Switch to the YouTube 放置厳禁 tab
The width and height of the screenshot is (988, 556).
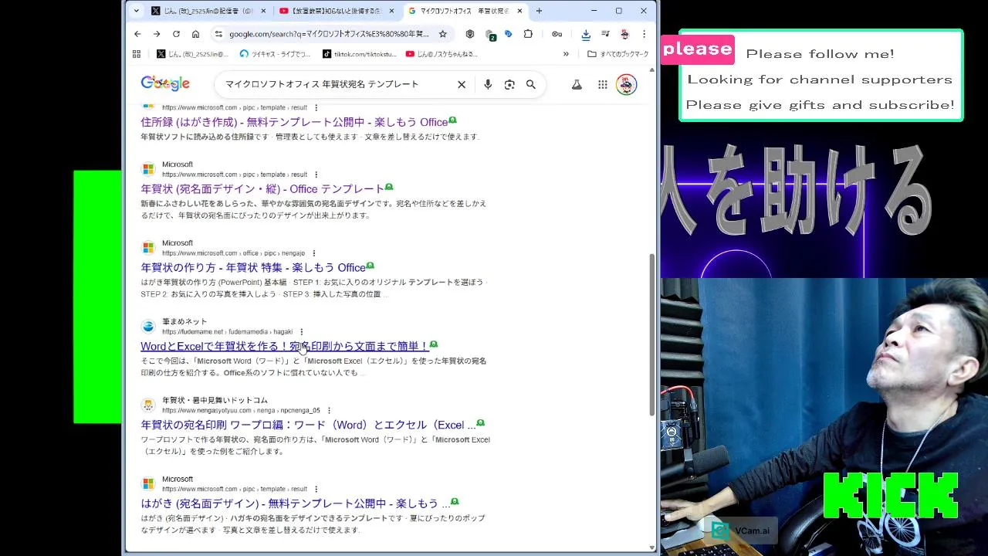pos(337,11)
